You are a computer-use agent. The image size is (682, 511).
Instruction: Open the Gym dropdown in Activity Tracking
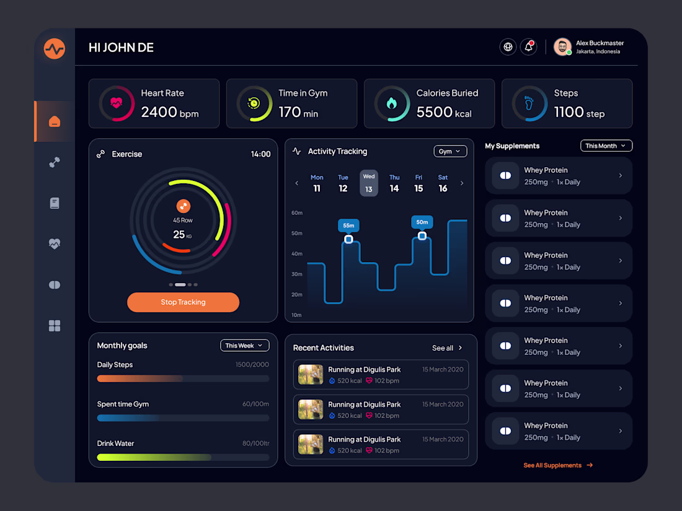(x=450, y=151)
